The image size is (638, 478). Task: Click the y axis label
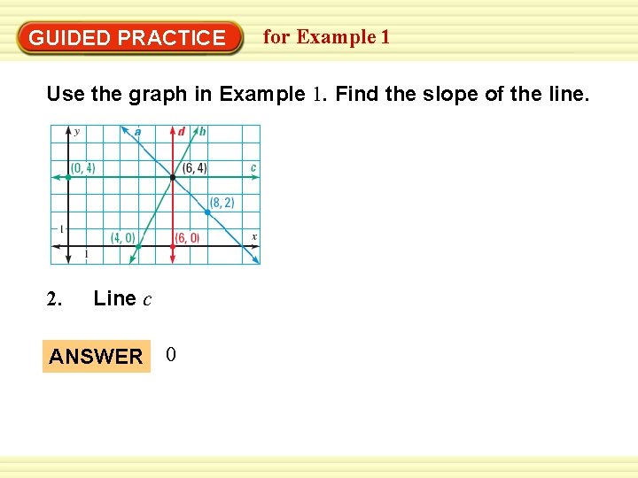click(x=77, y=132)
